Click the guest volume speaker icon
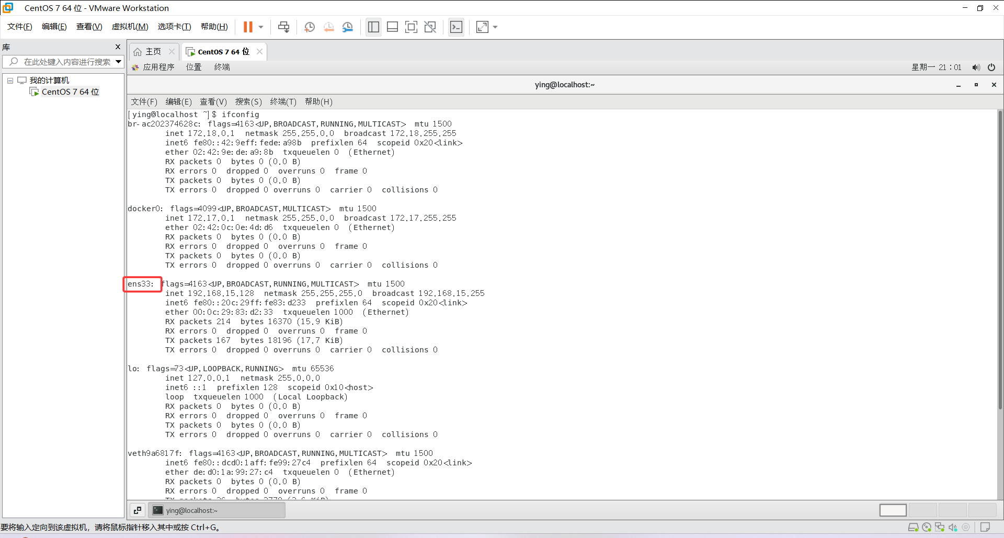 (x=976, y=67)
